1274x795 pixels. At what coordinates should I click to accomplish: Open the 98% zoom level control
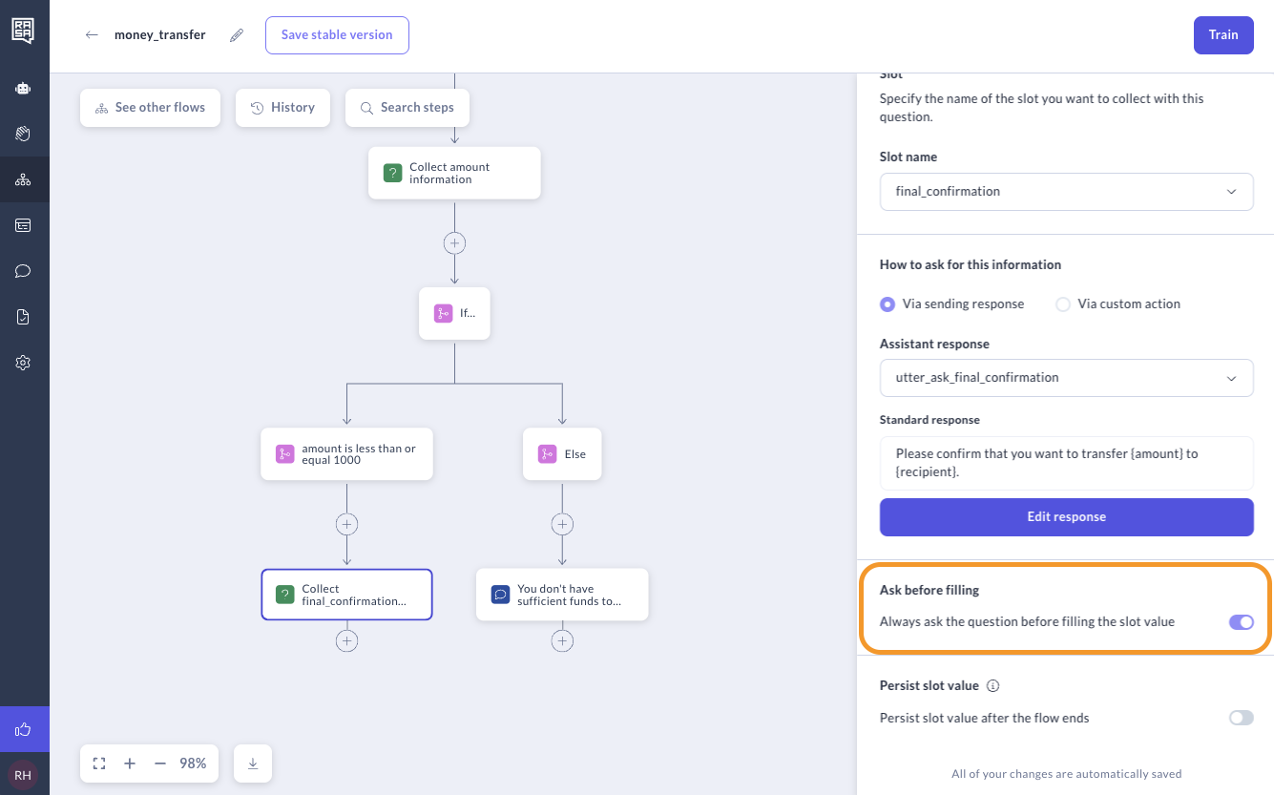(x=193, y=764)
